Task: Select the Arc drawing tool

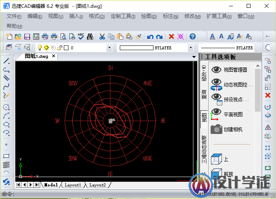Action: click(6, 116)
